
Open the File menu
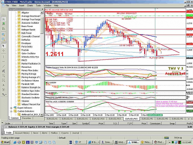coord(7,6)
